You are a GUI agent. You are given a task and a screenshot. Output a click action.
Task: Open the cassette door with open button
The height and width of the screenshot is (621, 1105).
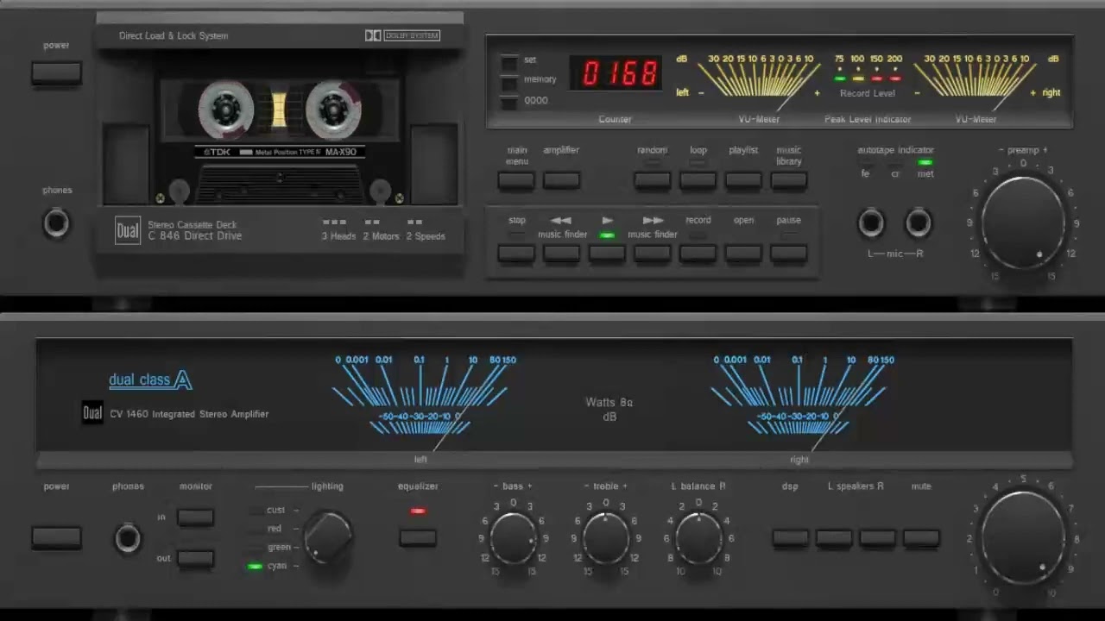click(743, 254)
